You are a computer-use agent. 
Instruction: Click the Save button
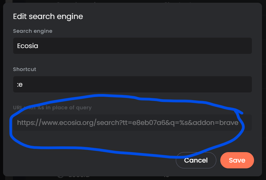pyautogui.click(x=237, y=160)
